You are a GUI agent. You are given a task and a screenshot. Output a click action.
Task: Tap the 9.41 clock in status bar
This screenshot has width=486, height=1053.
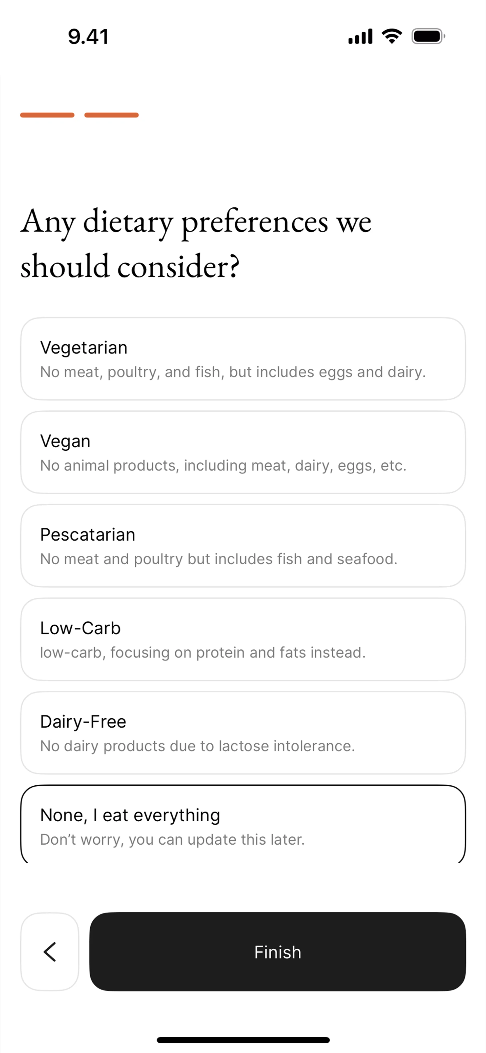click(88, 37)
